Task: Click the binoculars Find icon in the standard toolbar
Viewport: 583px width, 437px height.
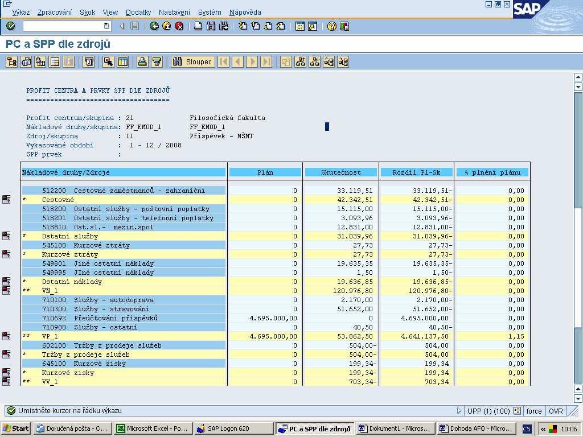Action: click(x=211, y=26)
